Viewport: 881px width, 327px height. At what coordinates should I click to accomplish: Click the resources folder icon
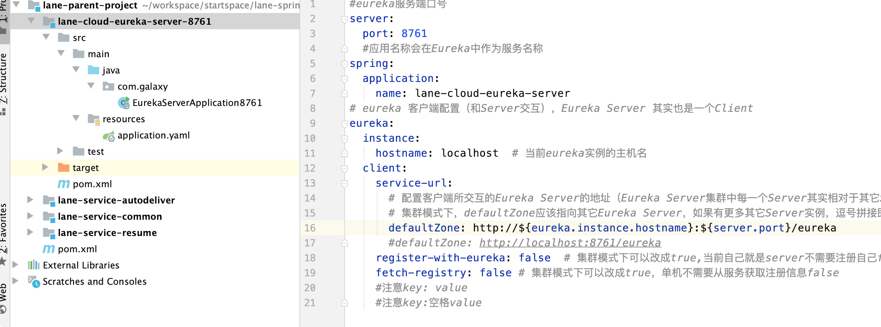(94, 119)
